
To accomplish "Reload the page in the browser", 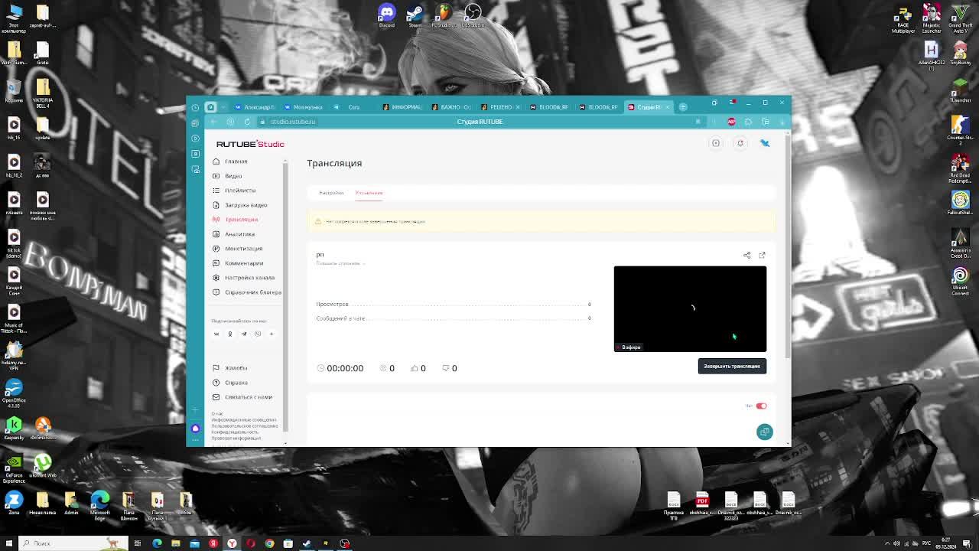I will pos(247,122).
